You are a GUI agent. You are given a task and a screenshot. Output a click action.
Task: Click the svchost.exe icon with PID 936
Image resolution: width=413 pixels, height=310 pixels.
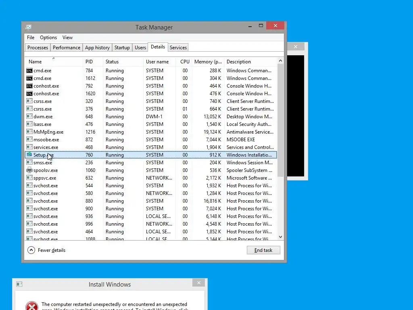pyautogui.click(x=29, y=216)
